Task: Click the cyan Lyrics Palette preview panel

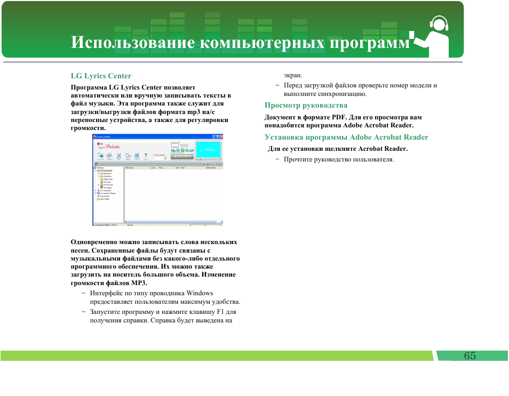Action: (x=208, y=150)
